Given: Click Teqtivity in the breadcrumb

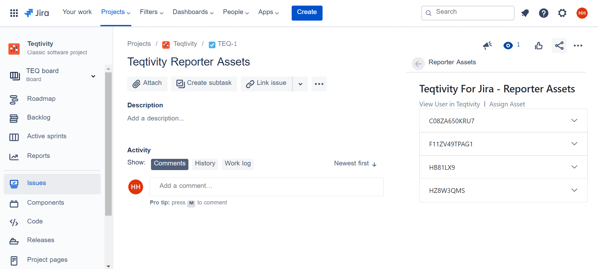Looking at the screenshot, I should click(185, 44).
